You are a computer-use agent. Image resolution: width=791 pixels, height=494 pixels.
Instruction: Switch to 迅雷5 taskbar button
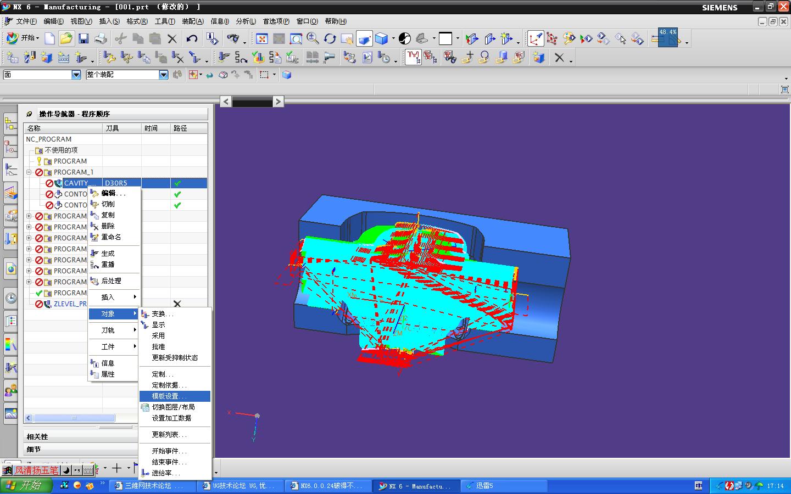click(x=504, y=486)
